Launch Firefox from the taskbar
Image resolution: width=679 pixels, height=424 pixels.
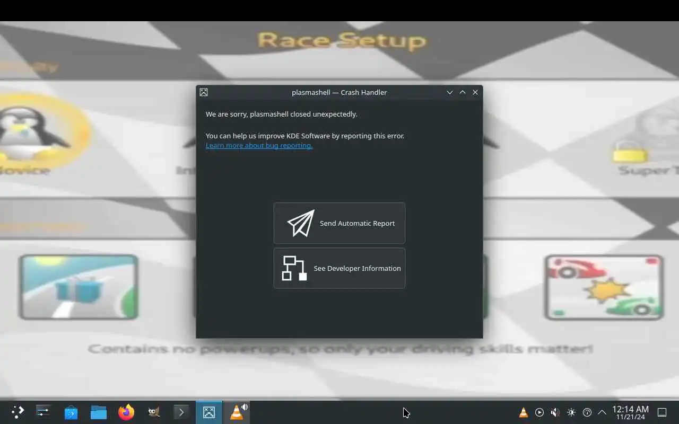[126, 412]
